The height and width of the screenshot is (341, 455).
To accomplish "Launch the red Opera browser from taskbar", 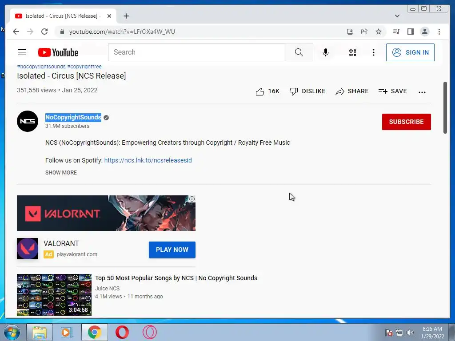I will point(122,332).
